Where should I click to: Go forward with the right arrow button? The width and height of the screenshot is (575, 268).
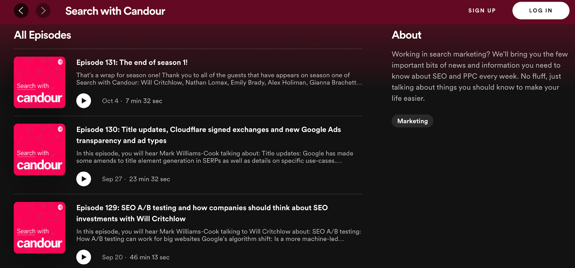click(43, 11)
